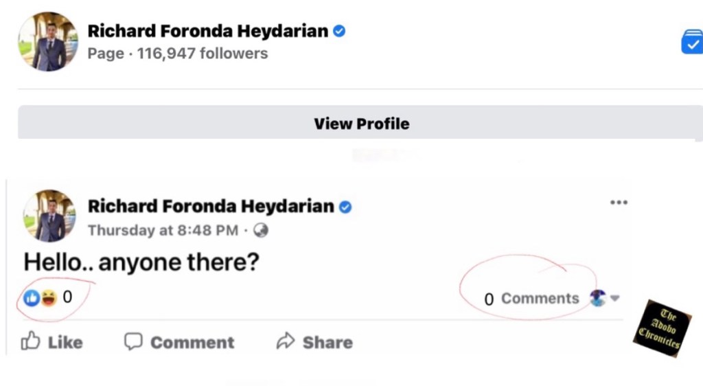The image size is (703, 386).
Task: Open the comment-as profile dropdown arrow
Action: [x=615, y=299]
